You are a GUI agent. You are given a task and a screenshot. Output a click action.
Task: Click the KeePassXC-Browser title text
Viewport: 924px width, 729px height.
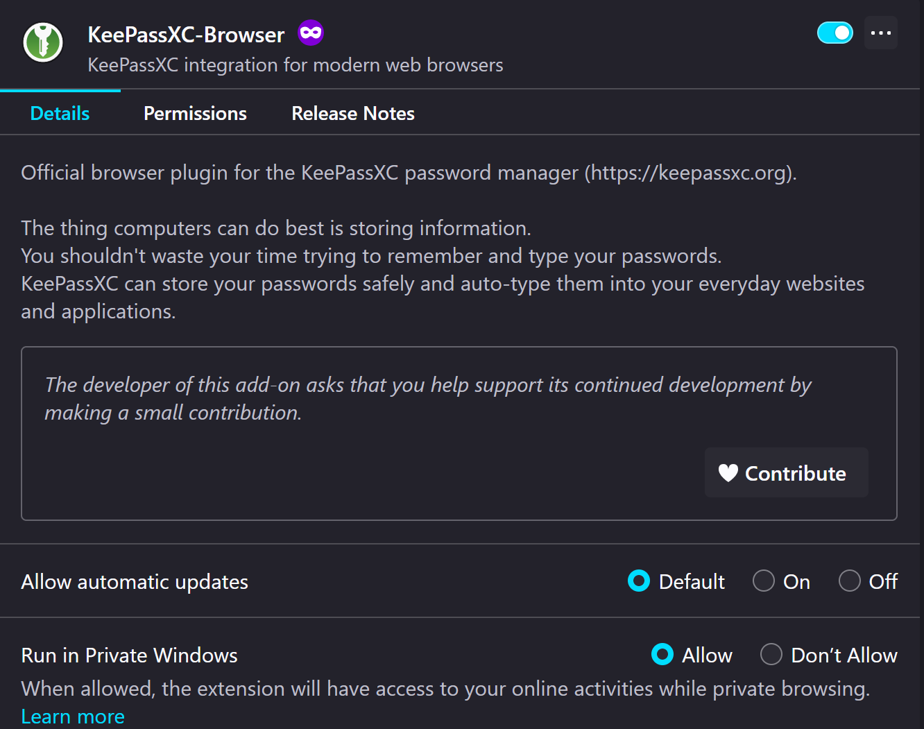click(186, 35)
